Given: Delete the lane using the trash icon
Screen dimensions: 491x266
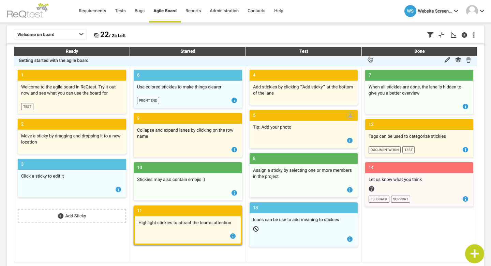Looking at the screenshot, I should (x=468, y=60).
